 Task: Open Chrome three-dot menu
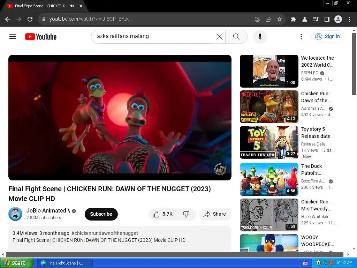coord(349,19)
